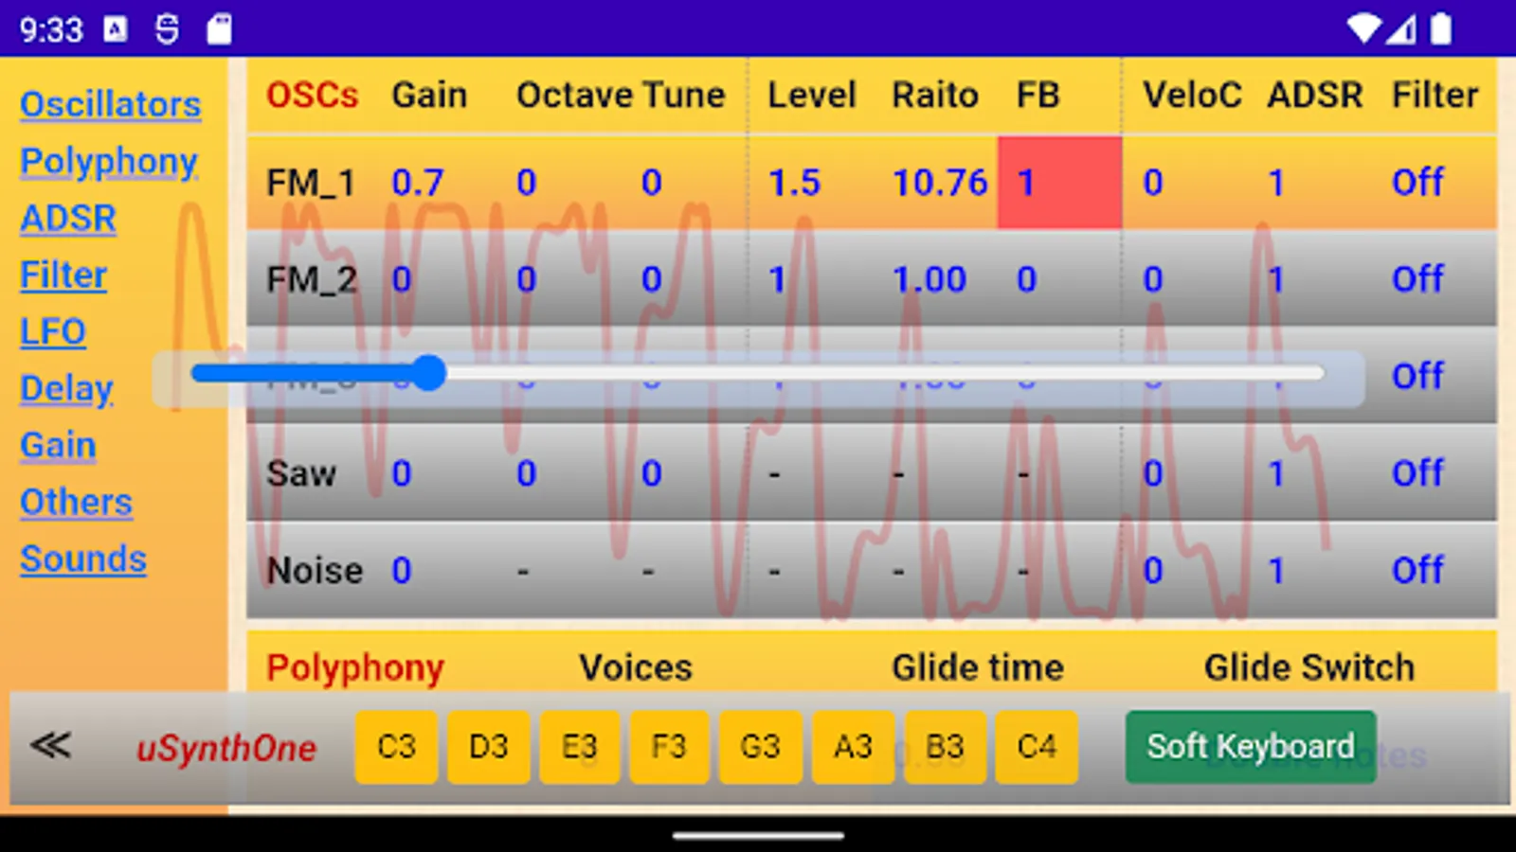1516x852 pixels.
Task: Open the ADSR section
Action: point(67,218)
